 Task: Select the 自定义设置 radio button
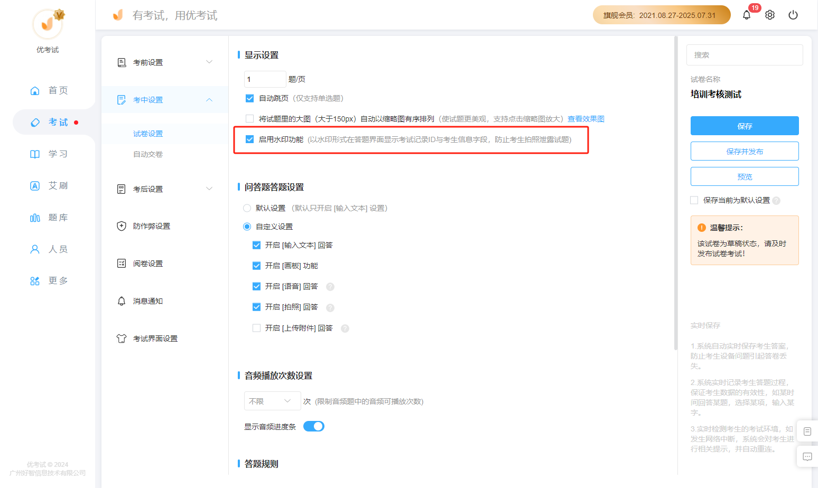(247, 227)
